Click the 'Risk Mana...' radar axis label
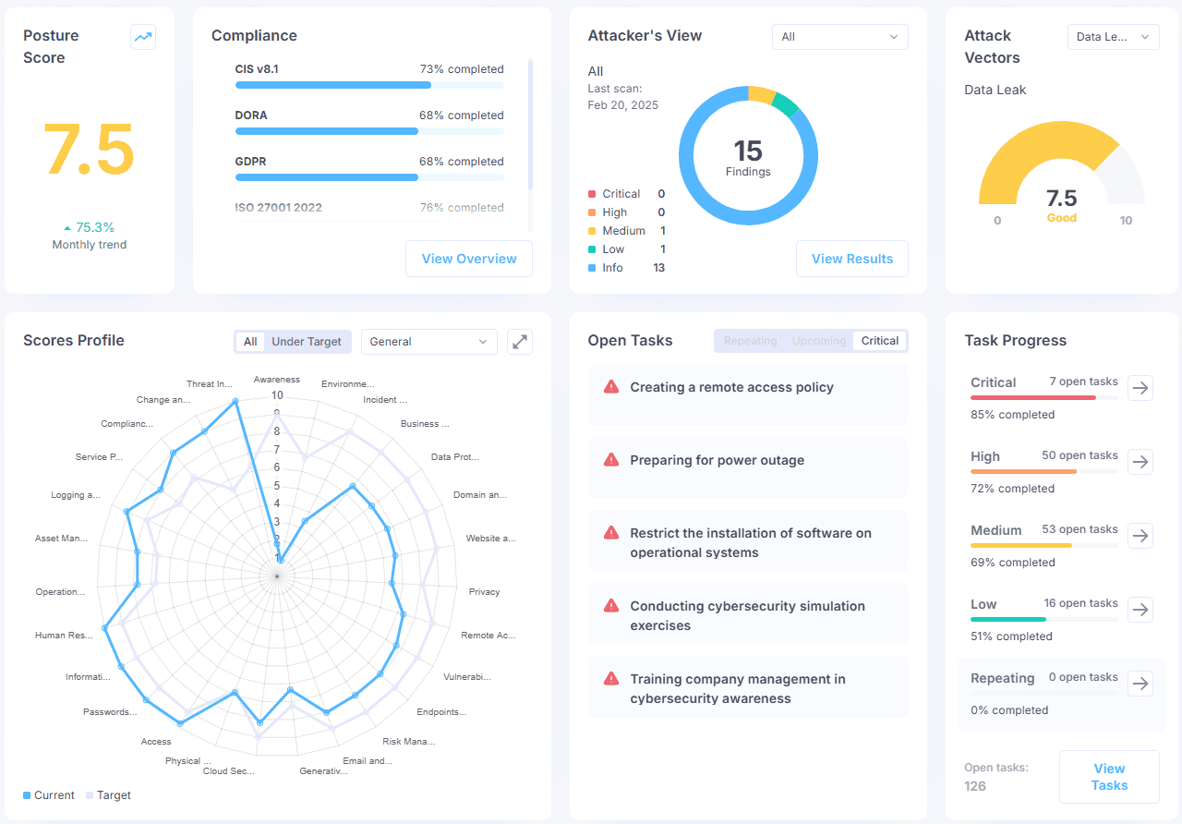The height and width of the screenshot is (824, 1182). (x=409, y=742)
